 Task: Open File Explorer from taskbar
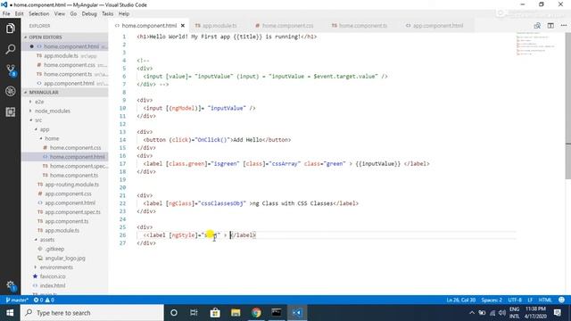pos(236,313)
